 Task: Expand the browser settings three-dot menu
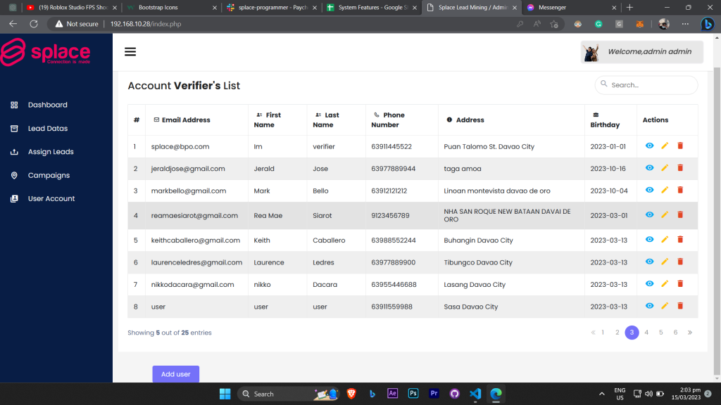[684, 23]
